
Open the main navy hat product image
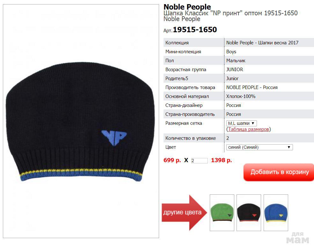click(x=81, y=121)
